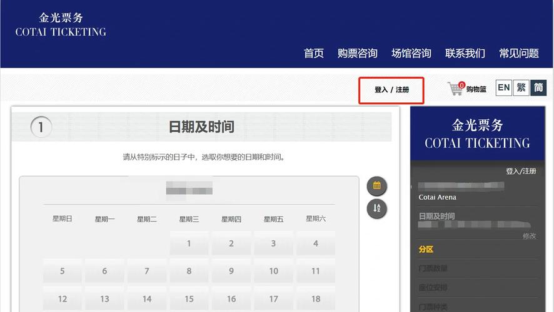The height and width of the screenshot is (312, 554).
Task: Pick calendar date 16
Action: (231, 299)
